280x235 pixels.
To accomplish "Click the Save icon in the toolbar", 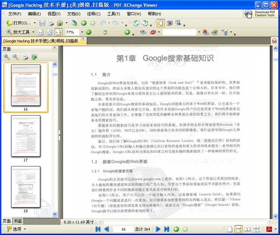I will tap(42, 22).
